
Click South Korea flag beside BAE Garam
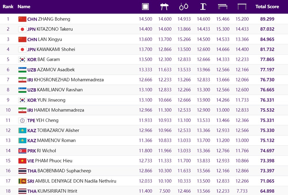(22, 60)
